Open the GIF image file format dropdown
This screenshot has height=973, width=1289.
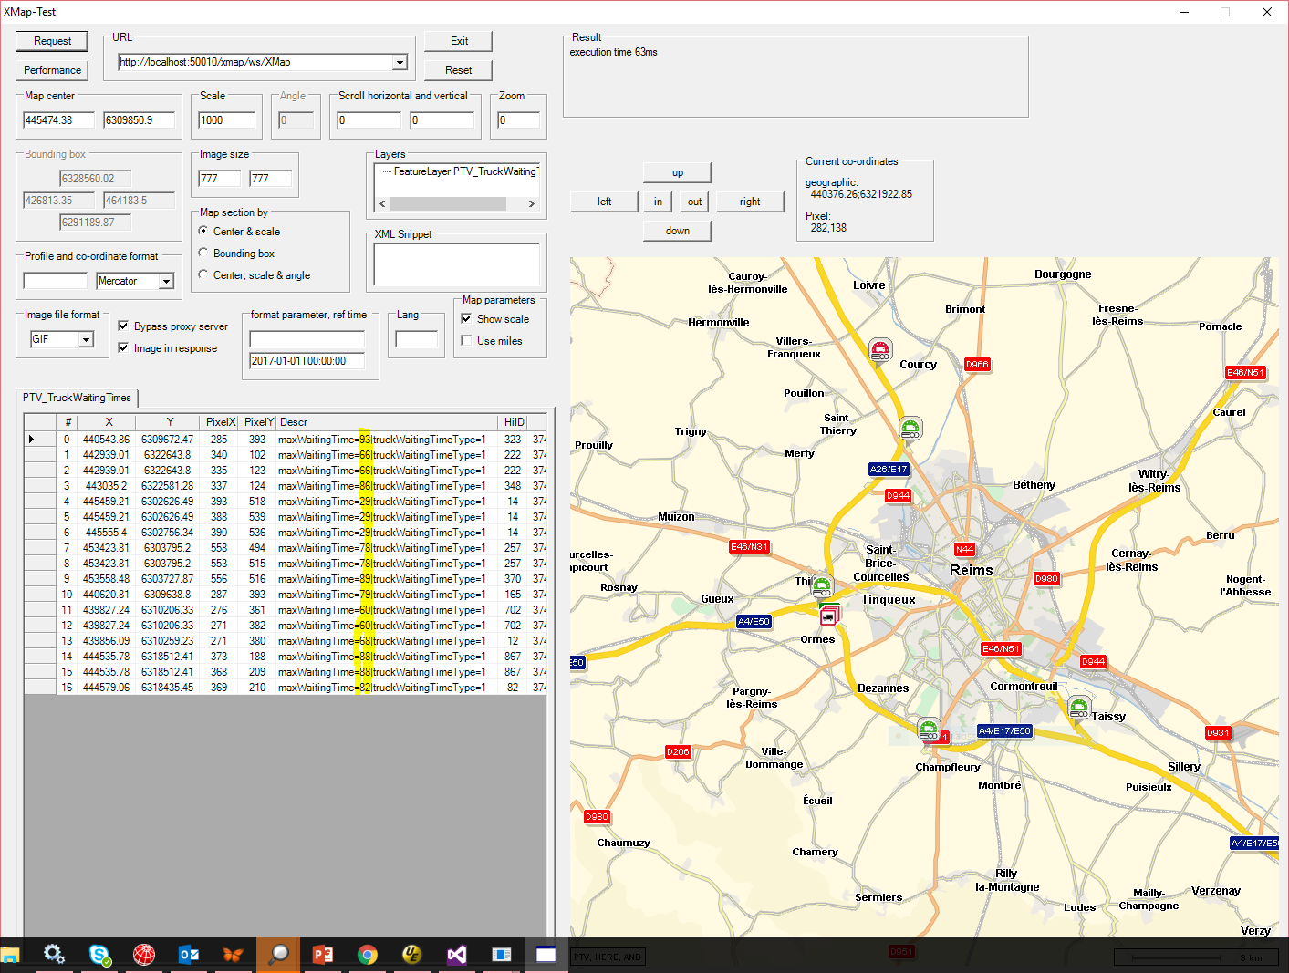(86, 340)
